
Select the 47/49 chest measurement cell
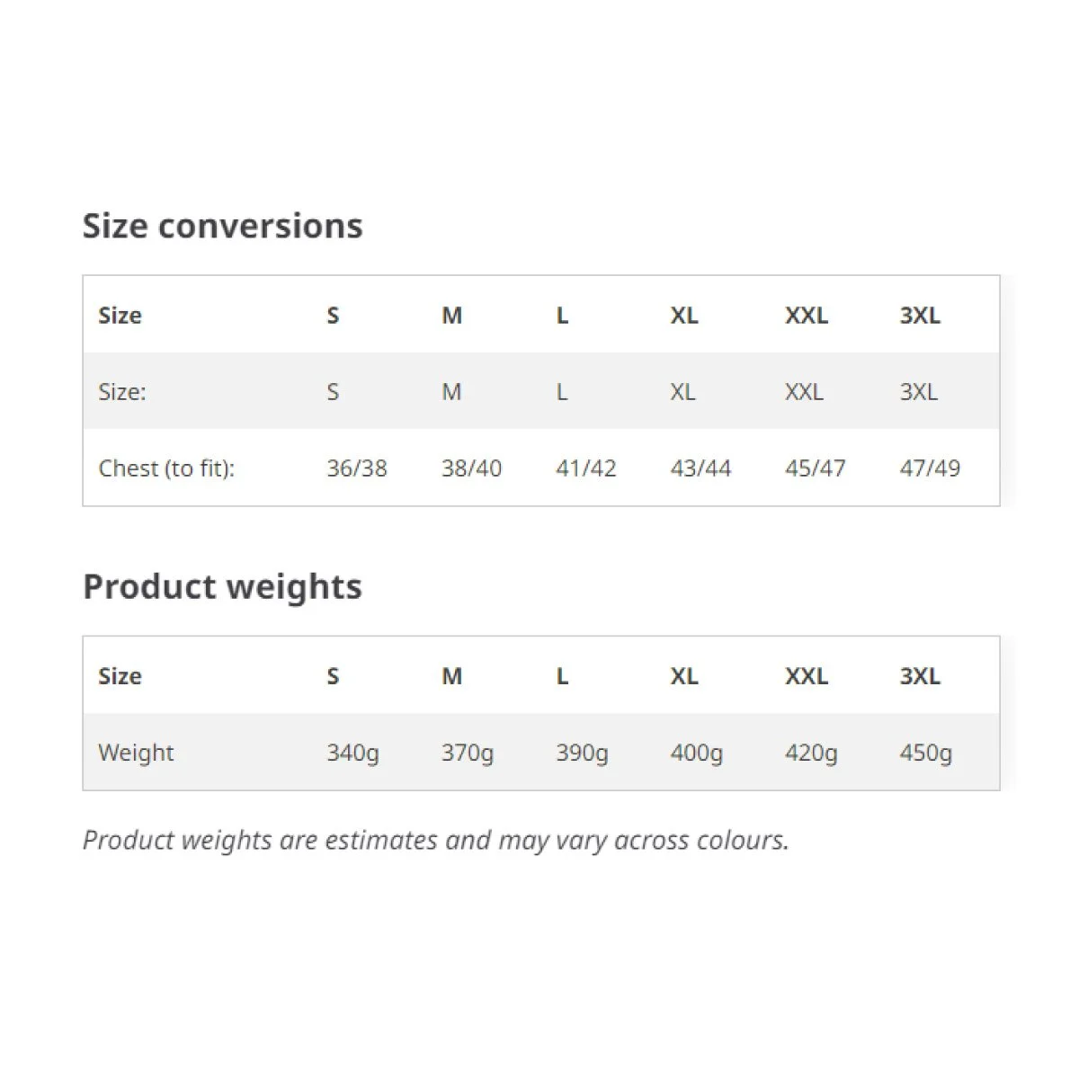pyautogui.click(x=930, y=468)
